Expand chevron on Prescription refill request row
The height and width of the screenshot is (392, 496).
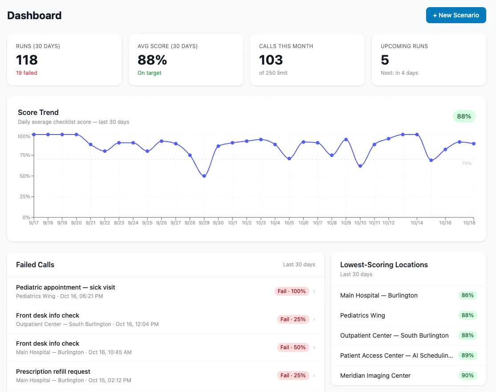point(314,376)
